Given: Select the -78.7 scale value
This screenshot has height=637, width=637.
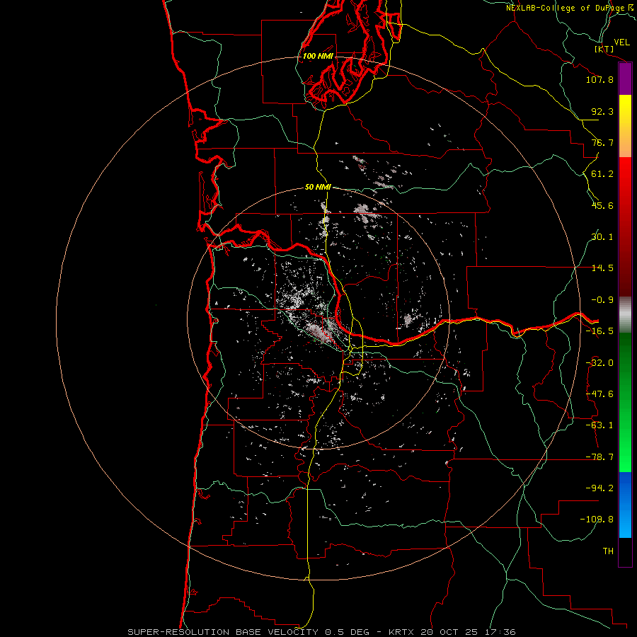Looking at the screenshot, I should pos(599,457).
